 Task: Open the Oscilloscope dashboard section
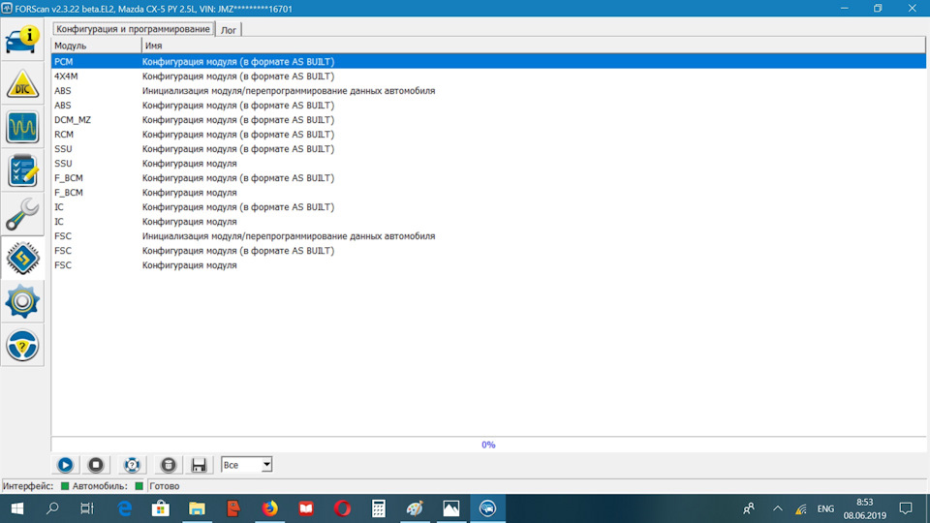click(x=22, y=127)
